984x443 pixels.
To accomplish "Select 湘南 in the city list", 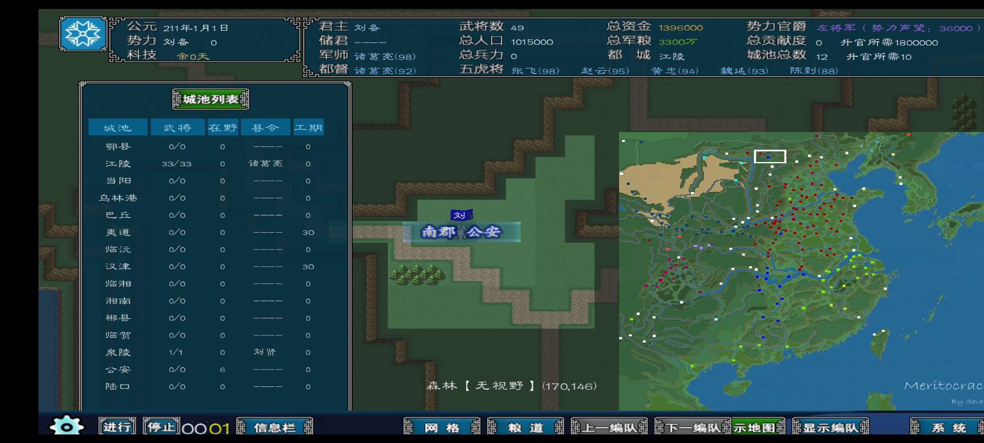I will click(118, 301).
